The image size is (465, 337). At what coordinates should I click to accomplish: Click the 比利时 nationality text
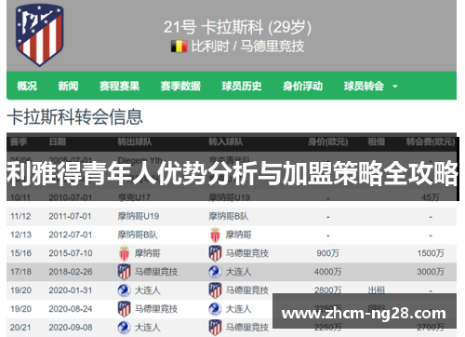point(210,47)
